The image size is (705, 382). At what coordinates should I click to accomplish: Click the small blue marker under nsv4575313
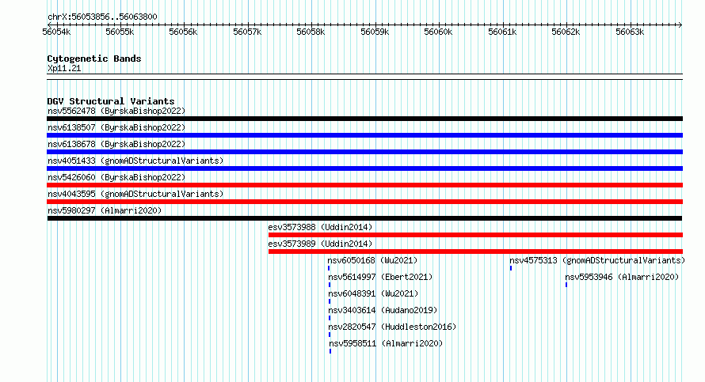tap(511, 268)
